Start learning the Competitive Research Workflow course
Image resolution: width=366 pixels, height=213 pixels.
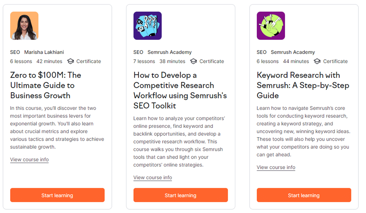[x=181, y=195]
